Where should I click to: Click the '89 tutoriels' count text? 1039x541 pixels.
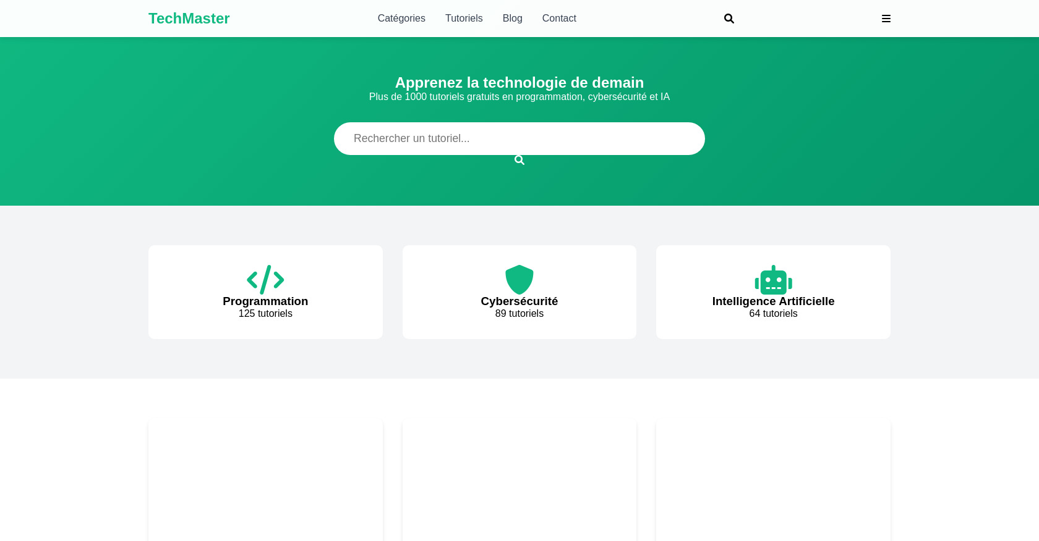519,314
